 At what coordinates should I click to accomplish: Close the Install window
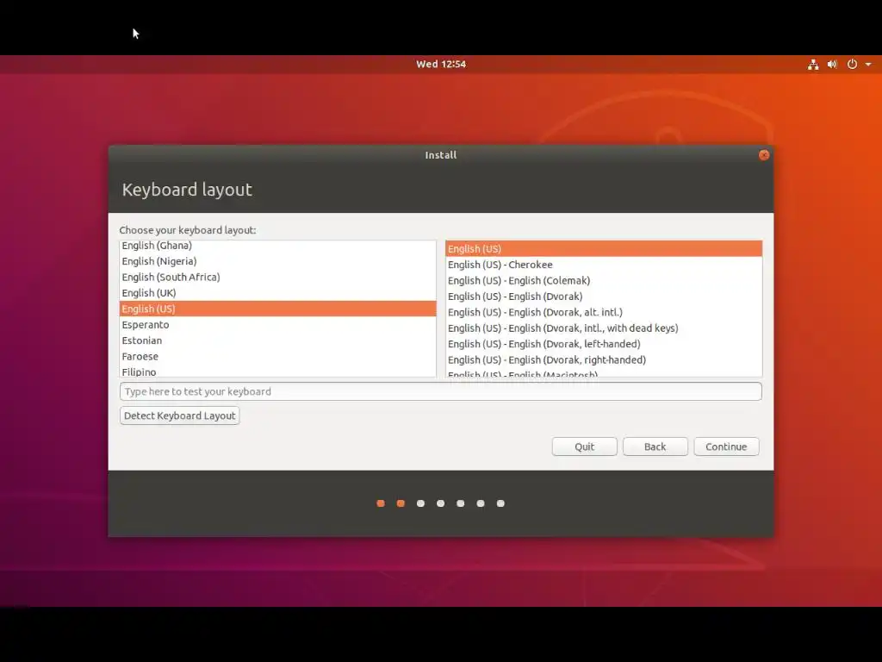click(763, 155)
